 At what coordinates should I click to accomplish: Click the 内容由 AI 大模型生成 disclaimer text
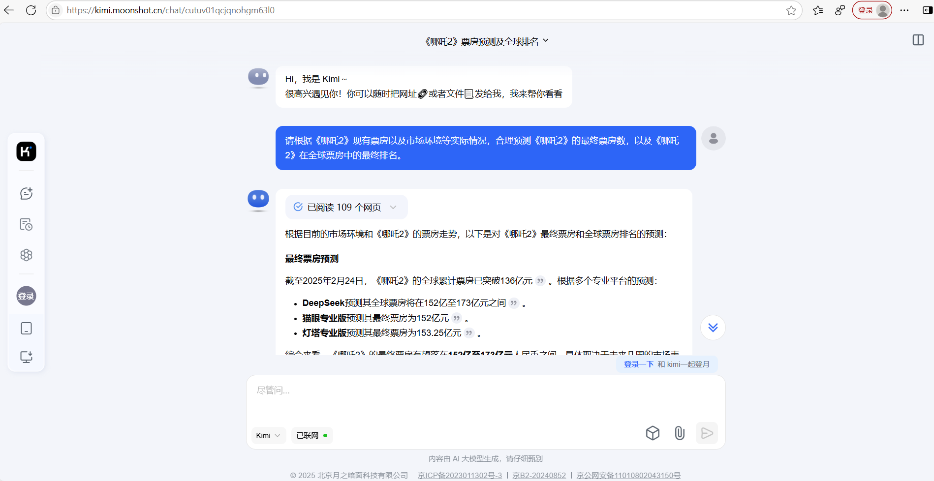(x=486, y=459)
